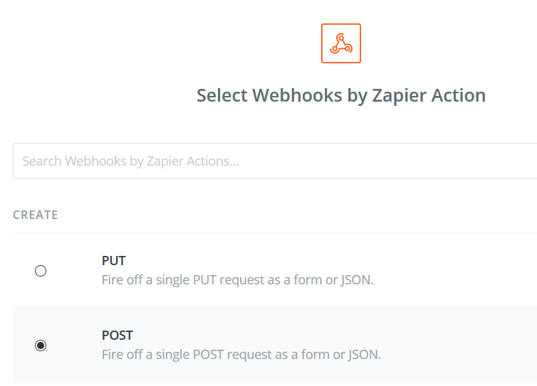Viewport: 537px width, 386px height.
Task: Click the webhook symbol inside the orange square
Action: point(340,43)
